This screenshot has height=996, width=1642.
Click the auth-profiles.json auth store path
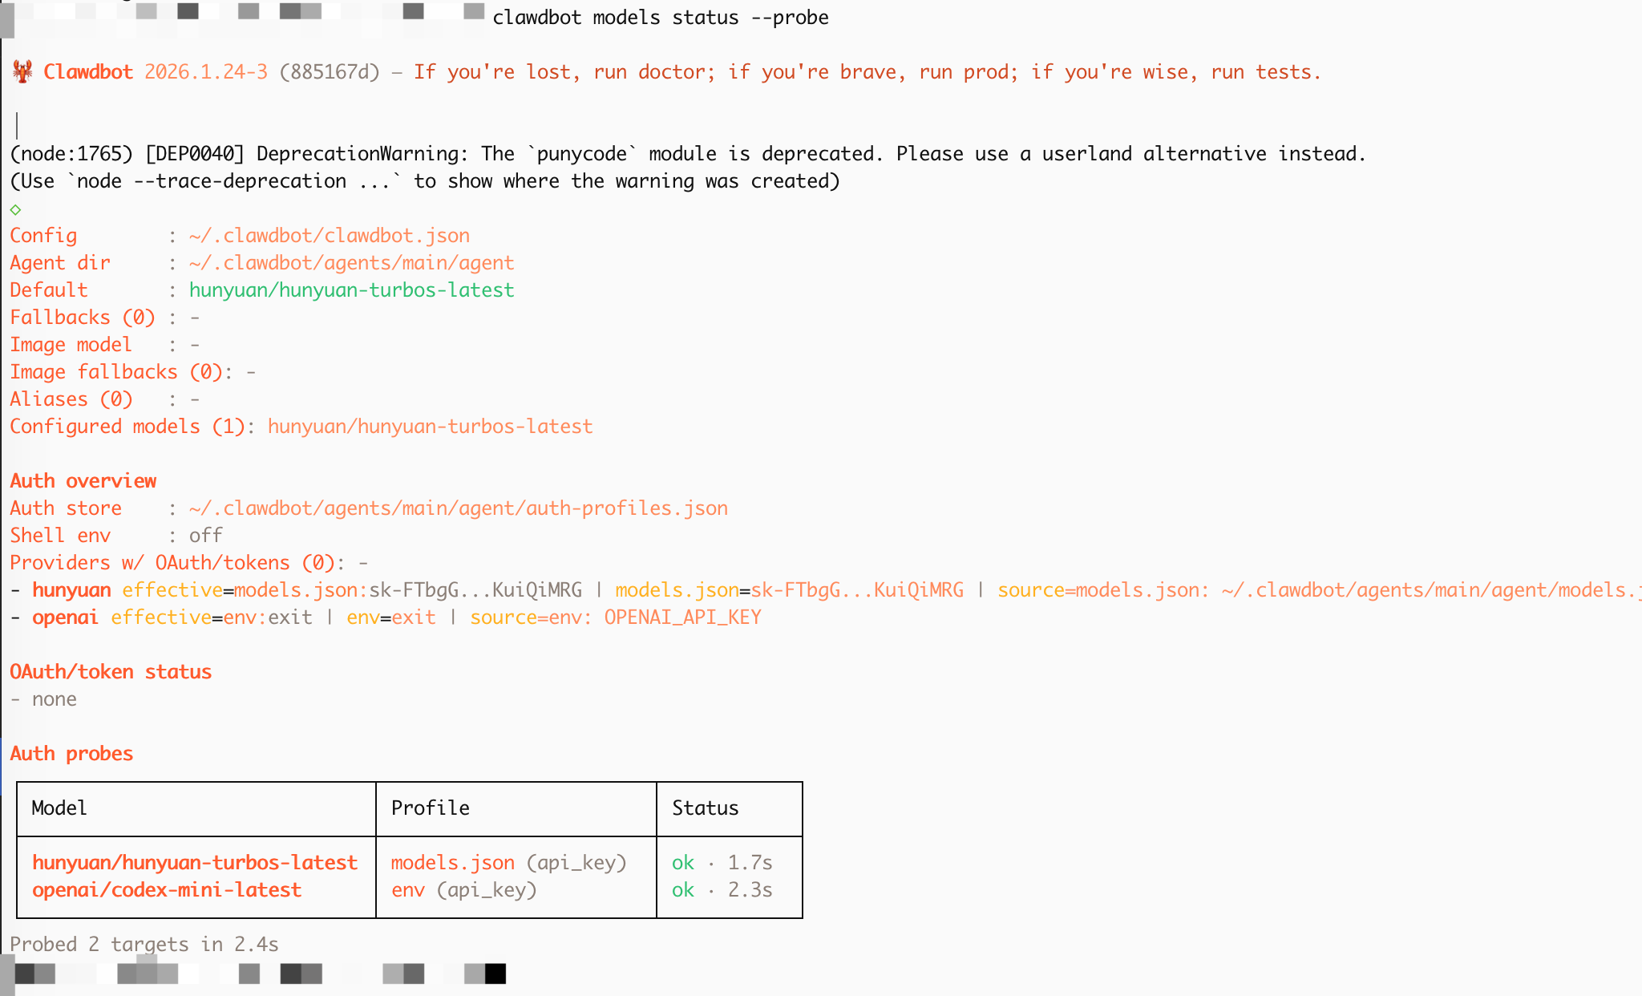click(458, 508)
